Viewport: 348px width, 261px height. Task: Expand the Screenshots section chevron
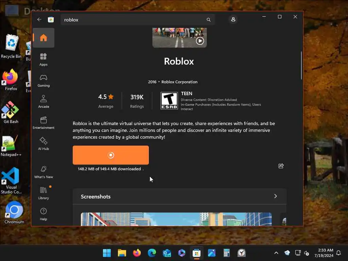point(275,196)
